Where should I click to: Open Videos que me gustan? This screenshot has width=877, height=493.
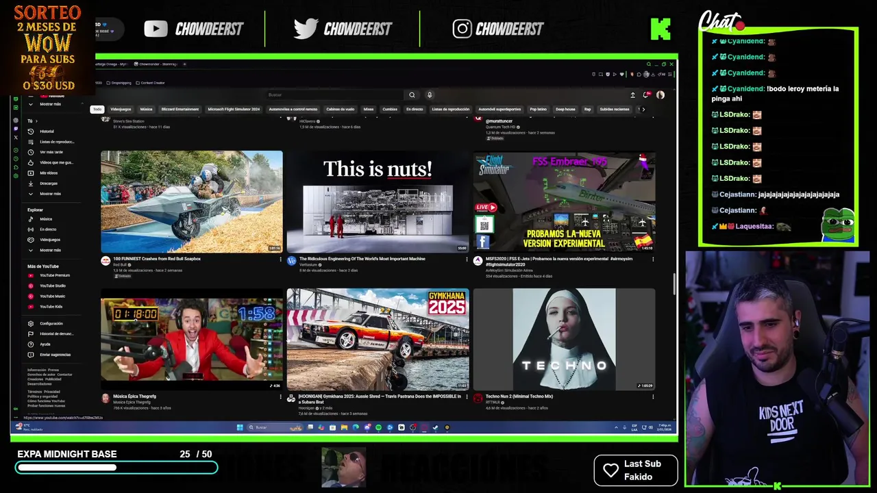click(51, 162)
